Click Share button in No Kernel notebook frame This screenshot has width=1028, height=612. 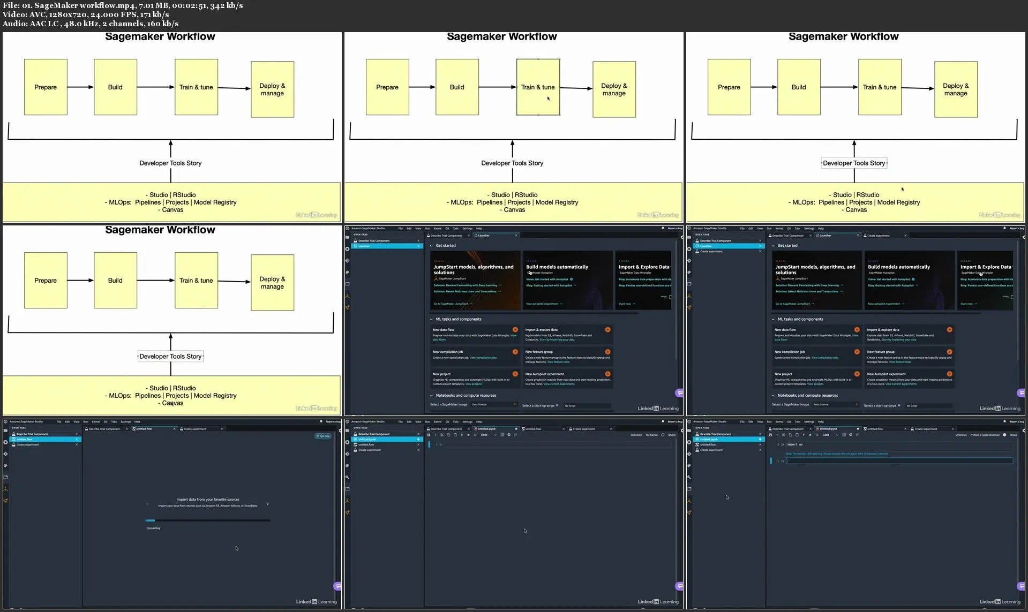[672, 435]
